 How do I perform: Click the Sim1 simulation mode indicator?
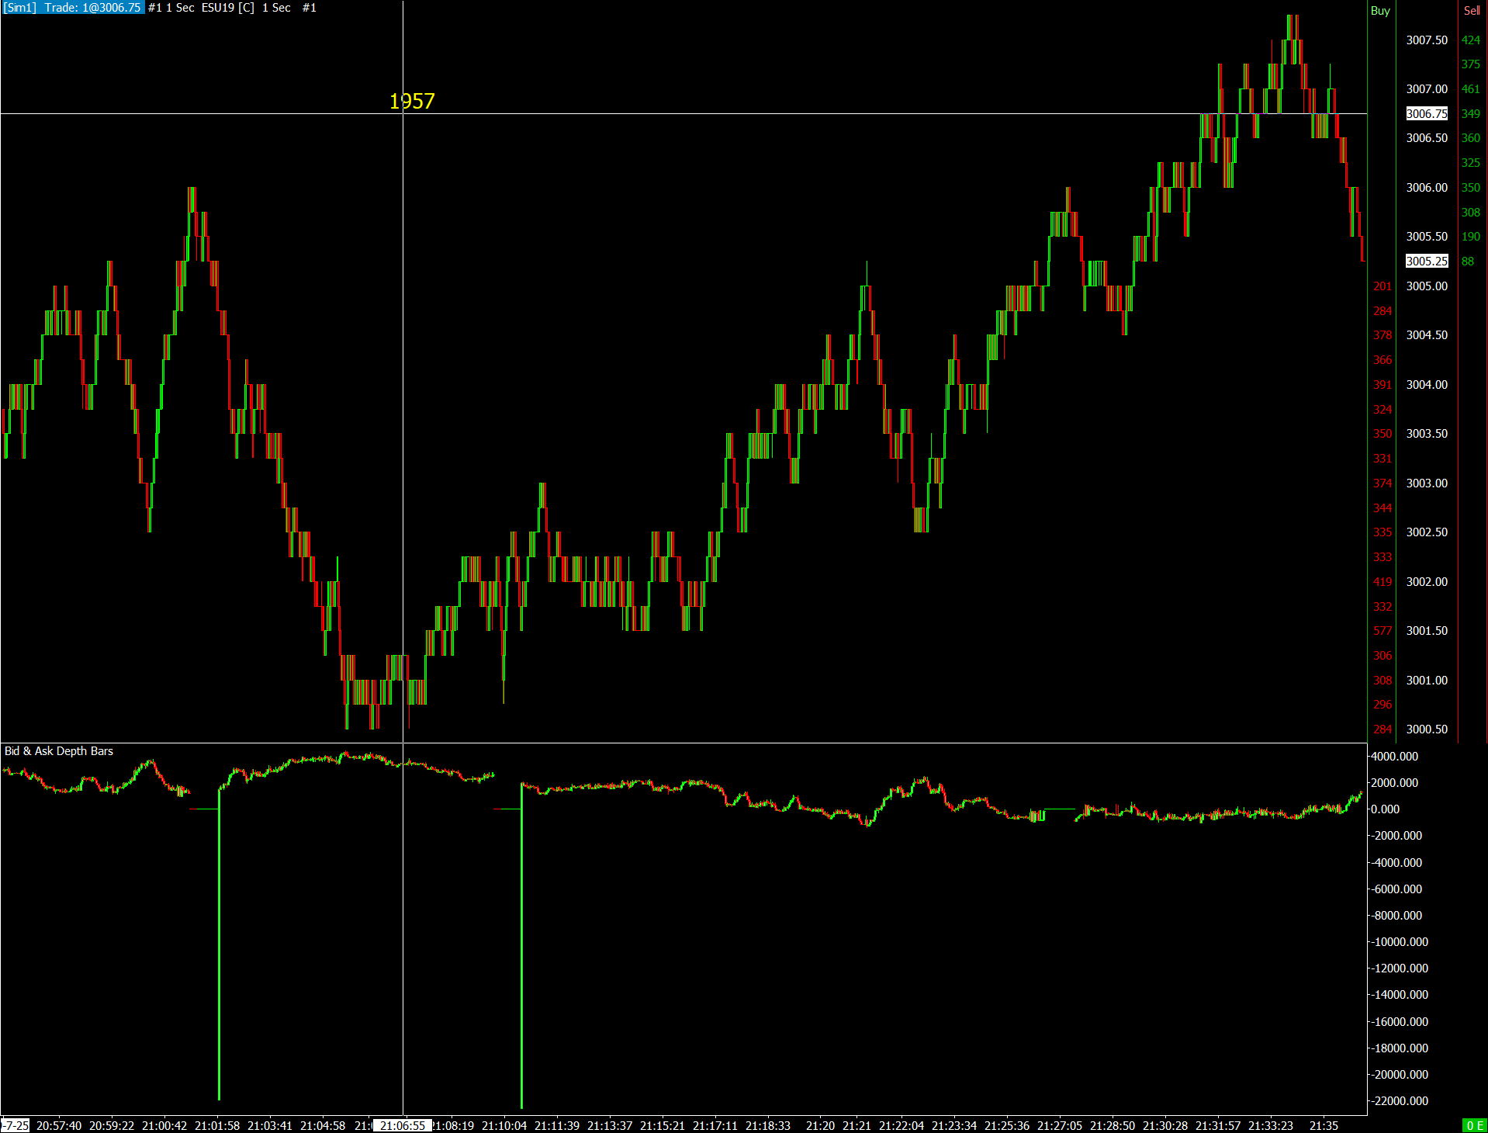20,8
